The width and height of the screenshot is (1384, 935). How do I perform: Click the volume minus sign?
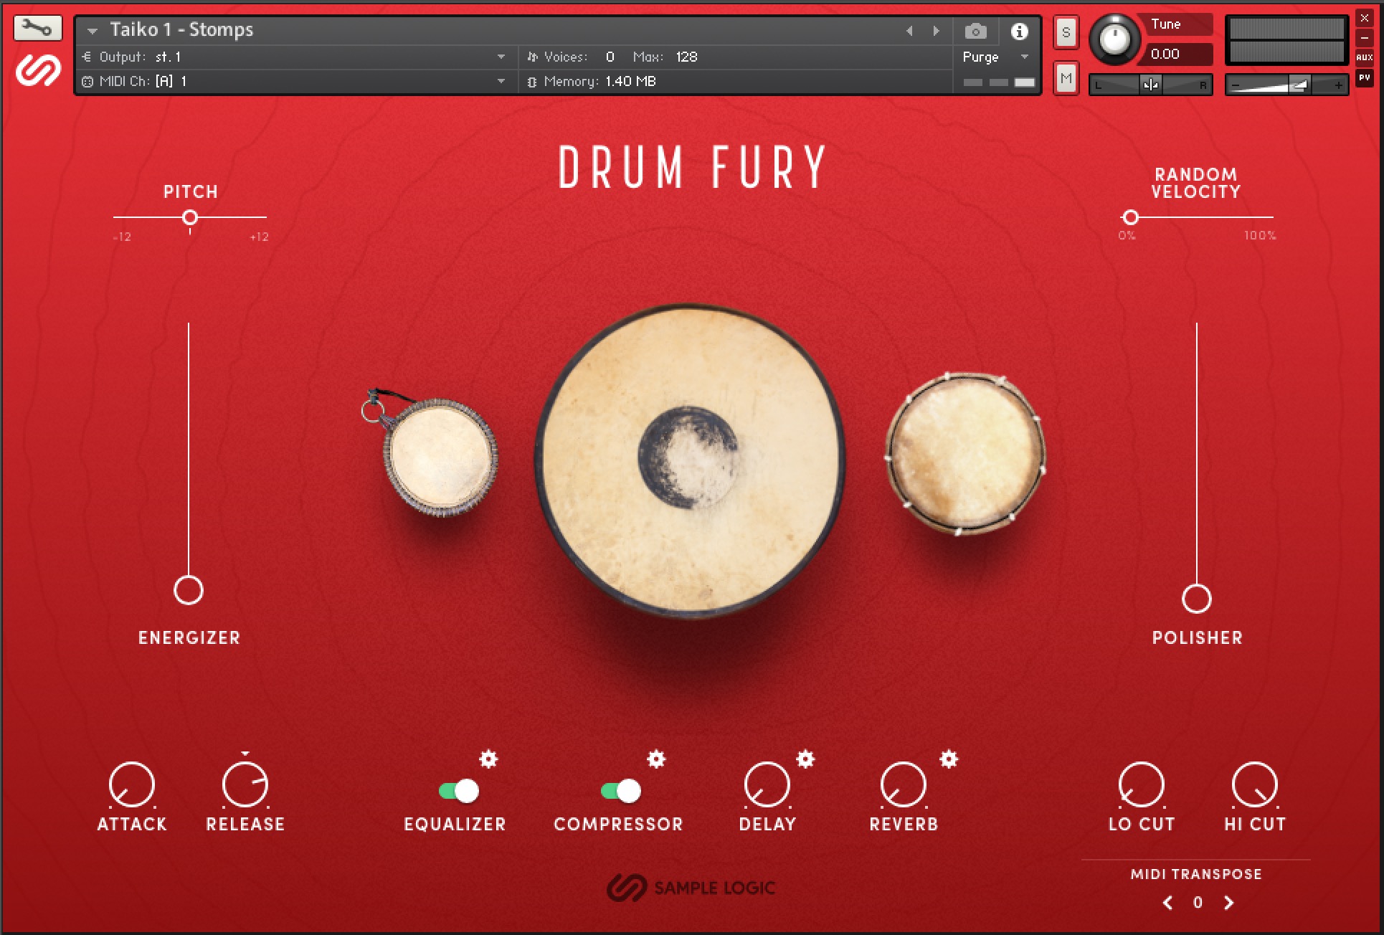tap(1236, 85)
